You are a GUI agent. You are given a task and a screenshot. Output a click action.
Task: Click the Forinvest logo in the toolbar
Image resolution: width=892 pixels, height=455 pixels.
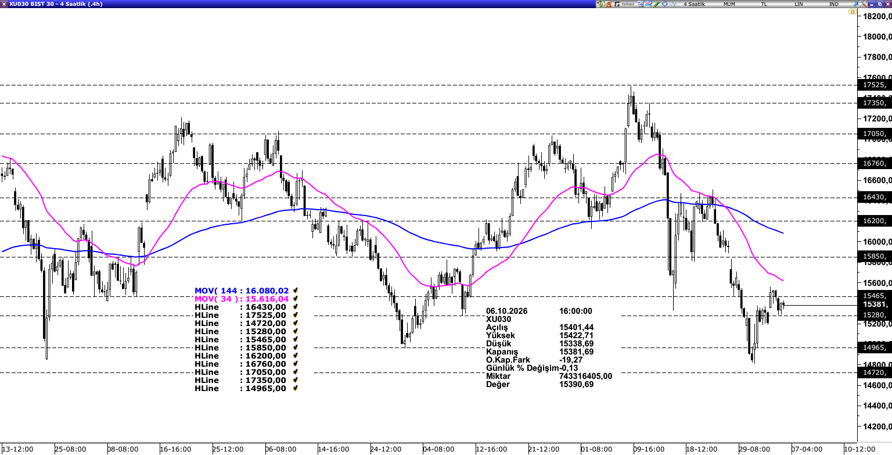[x=624, y=4]
